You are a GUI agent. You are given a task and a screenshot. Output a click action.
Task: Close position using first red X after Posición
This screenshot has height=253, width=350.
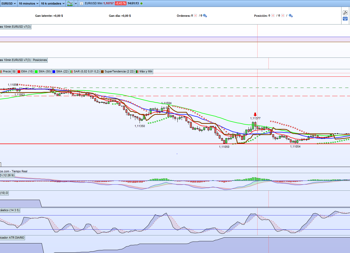pos(273,16)
